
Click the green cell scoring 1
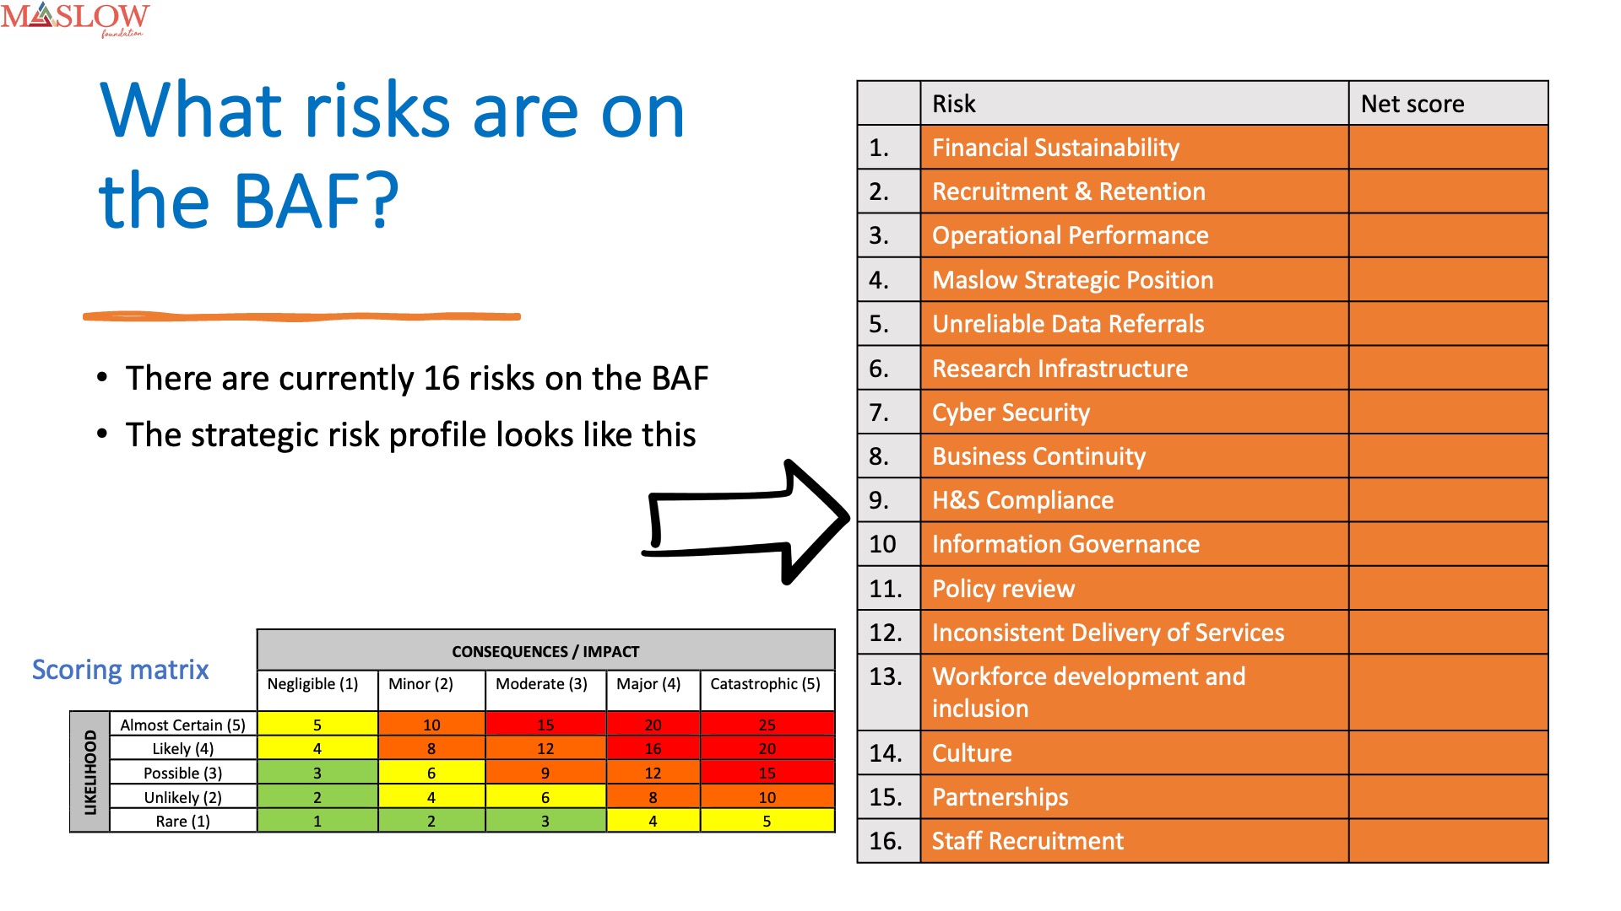point(317,821)
